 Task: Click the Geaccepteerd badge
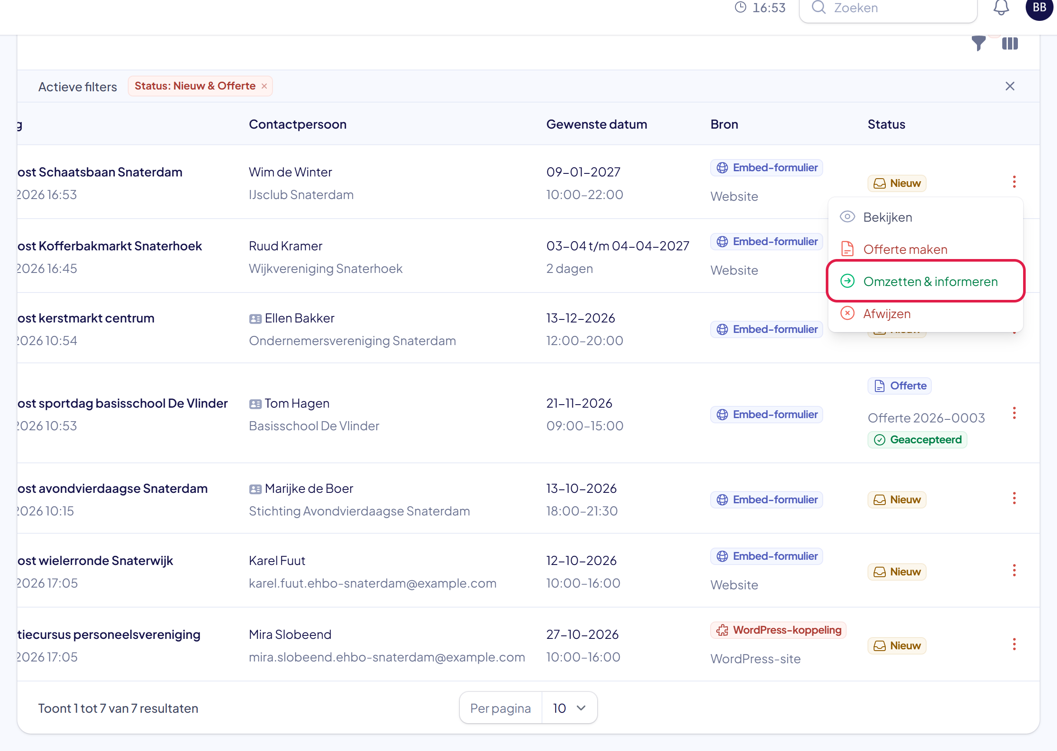coord(917,440)
